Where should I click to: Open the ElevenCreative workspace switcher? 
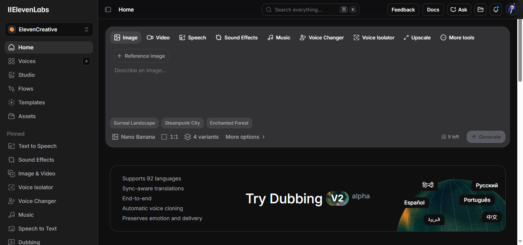pos(49,29)
